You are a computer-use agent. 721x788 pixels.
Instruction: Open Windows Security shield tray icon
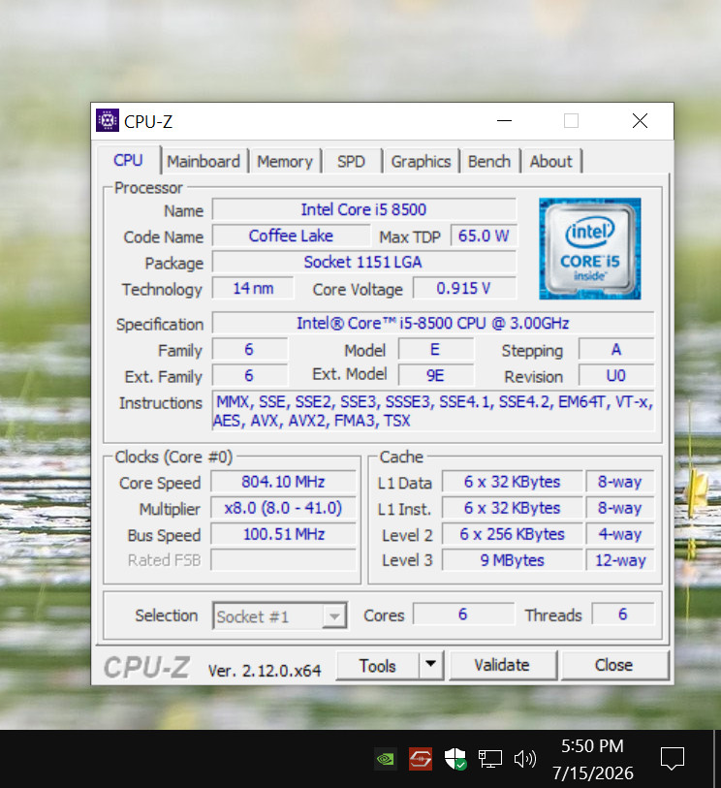[x=455, y=759]
